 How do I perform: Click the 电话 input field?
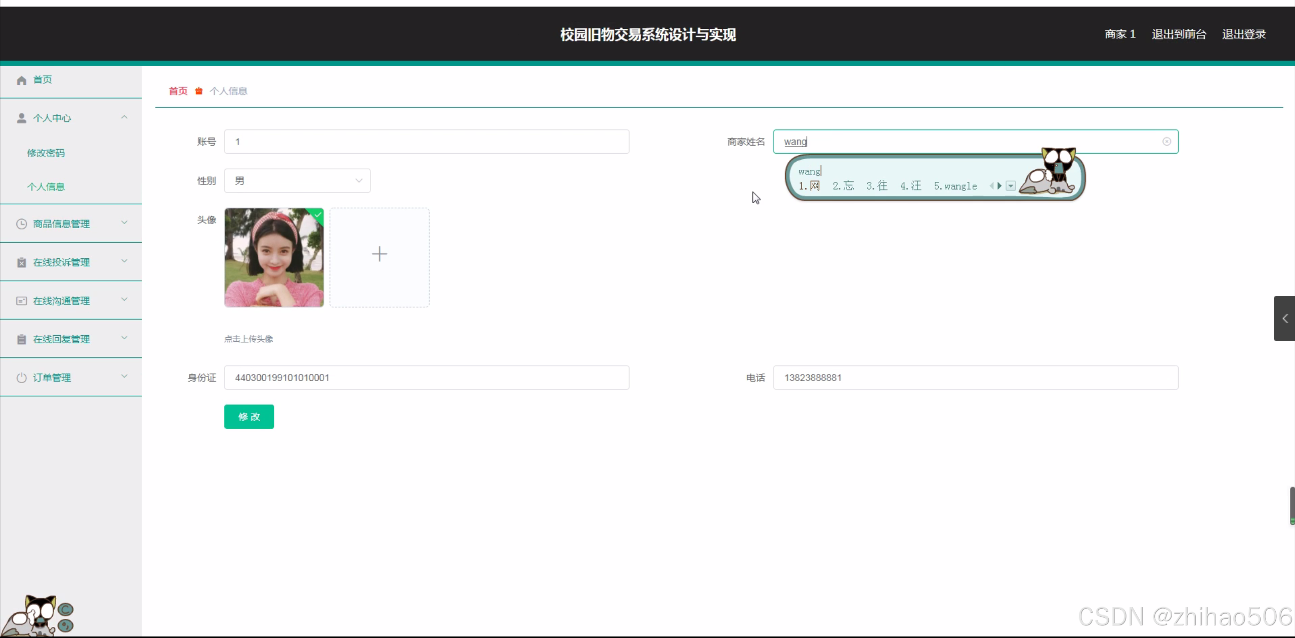(975, 378)
